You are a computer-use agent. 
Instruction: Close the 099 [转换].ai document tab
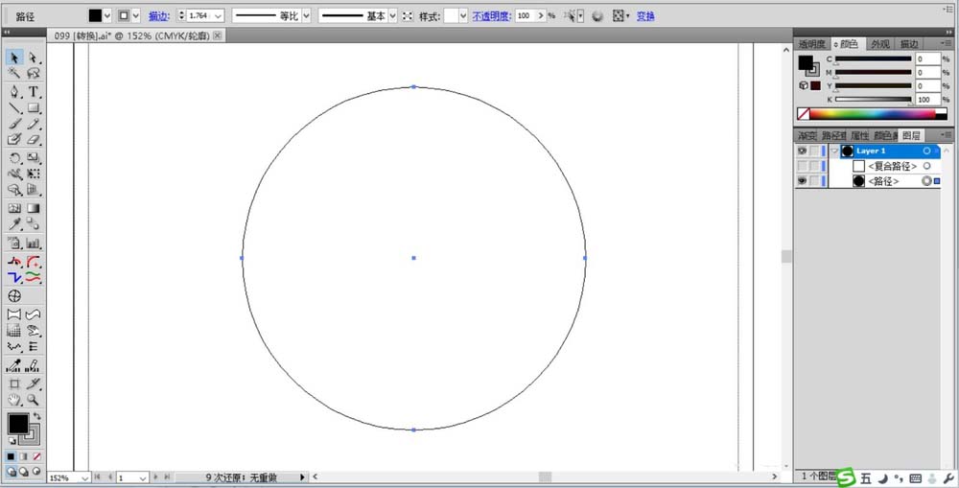coord(217,36)
